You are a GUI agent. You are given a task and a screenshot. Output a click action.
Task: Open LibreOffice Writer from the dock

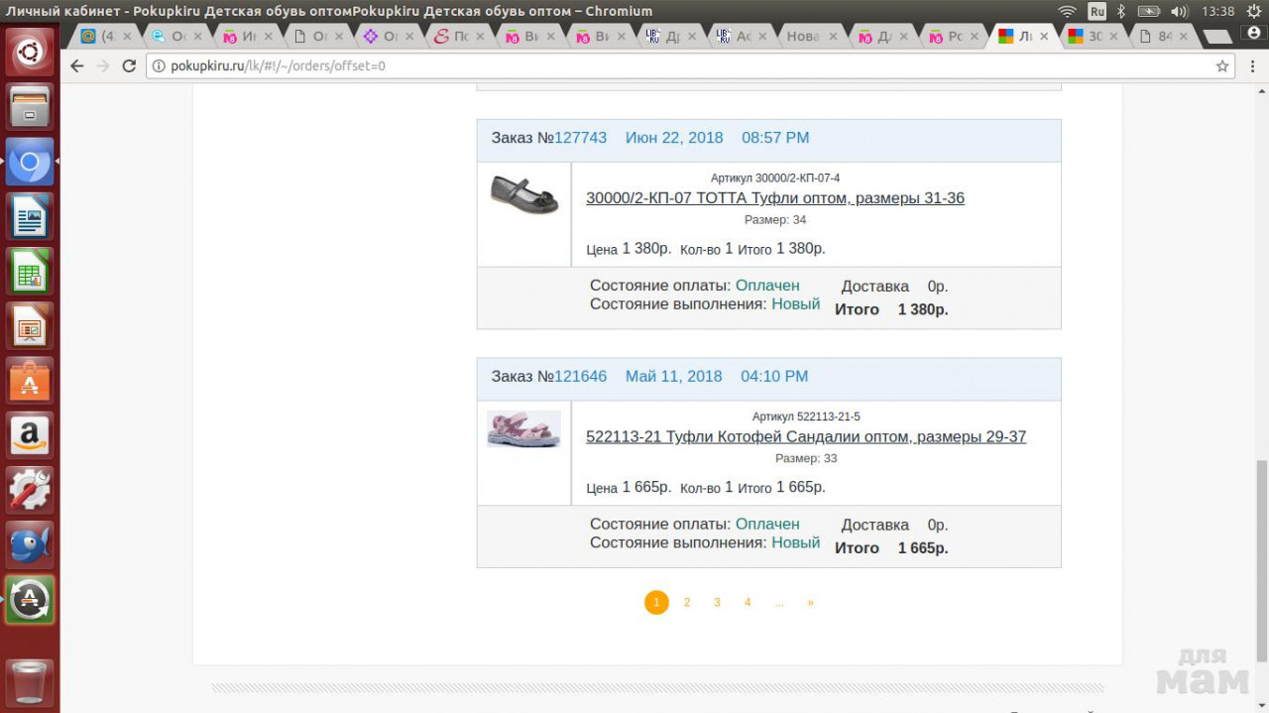[x=30, y=215]
